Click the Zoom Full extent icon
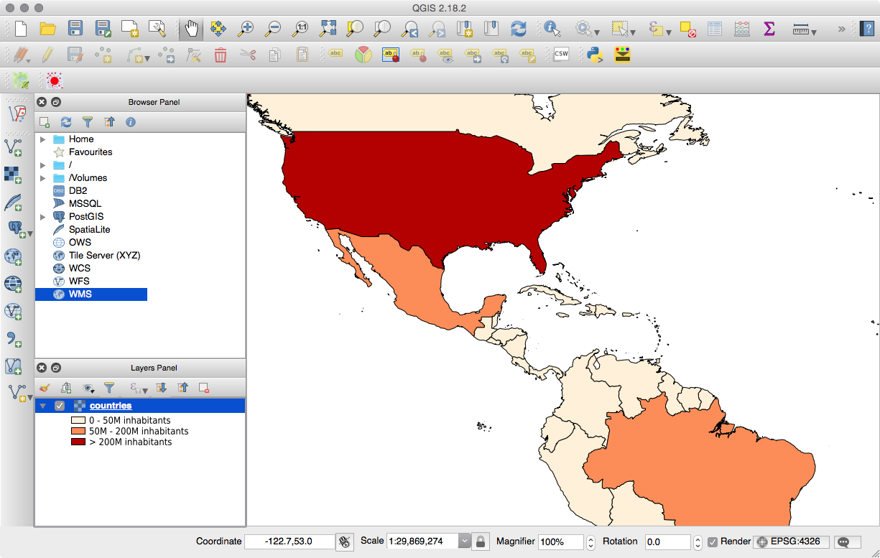This screenshot has height=558, width=880. click(x=328, y=29)
